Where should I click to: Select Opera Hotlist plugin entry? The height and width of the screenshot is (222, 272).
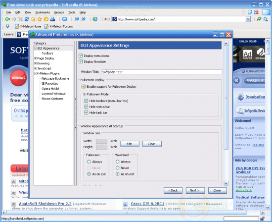click(50, 89)
